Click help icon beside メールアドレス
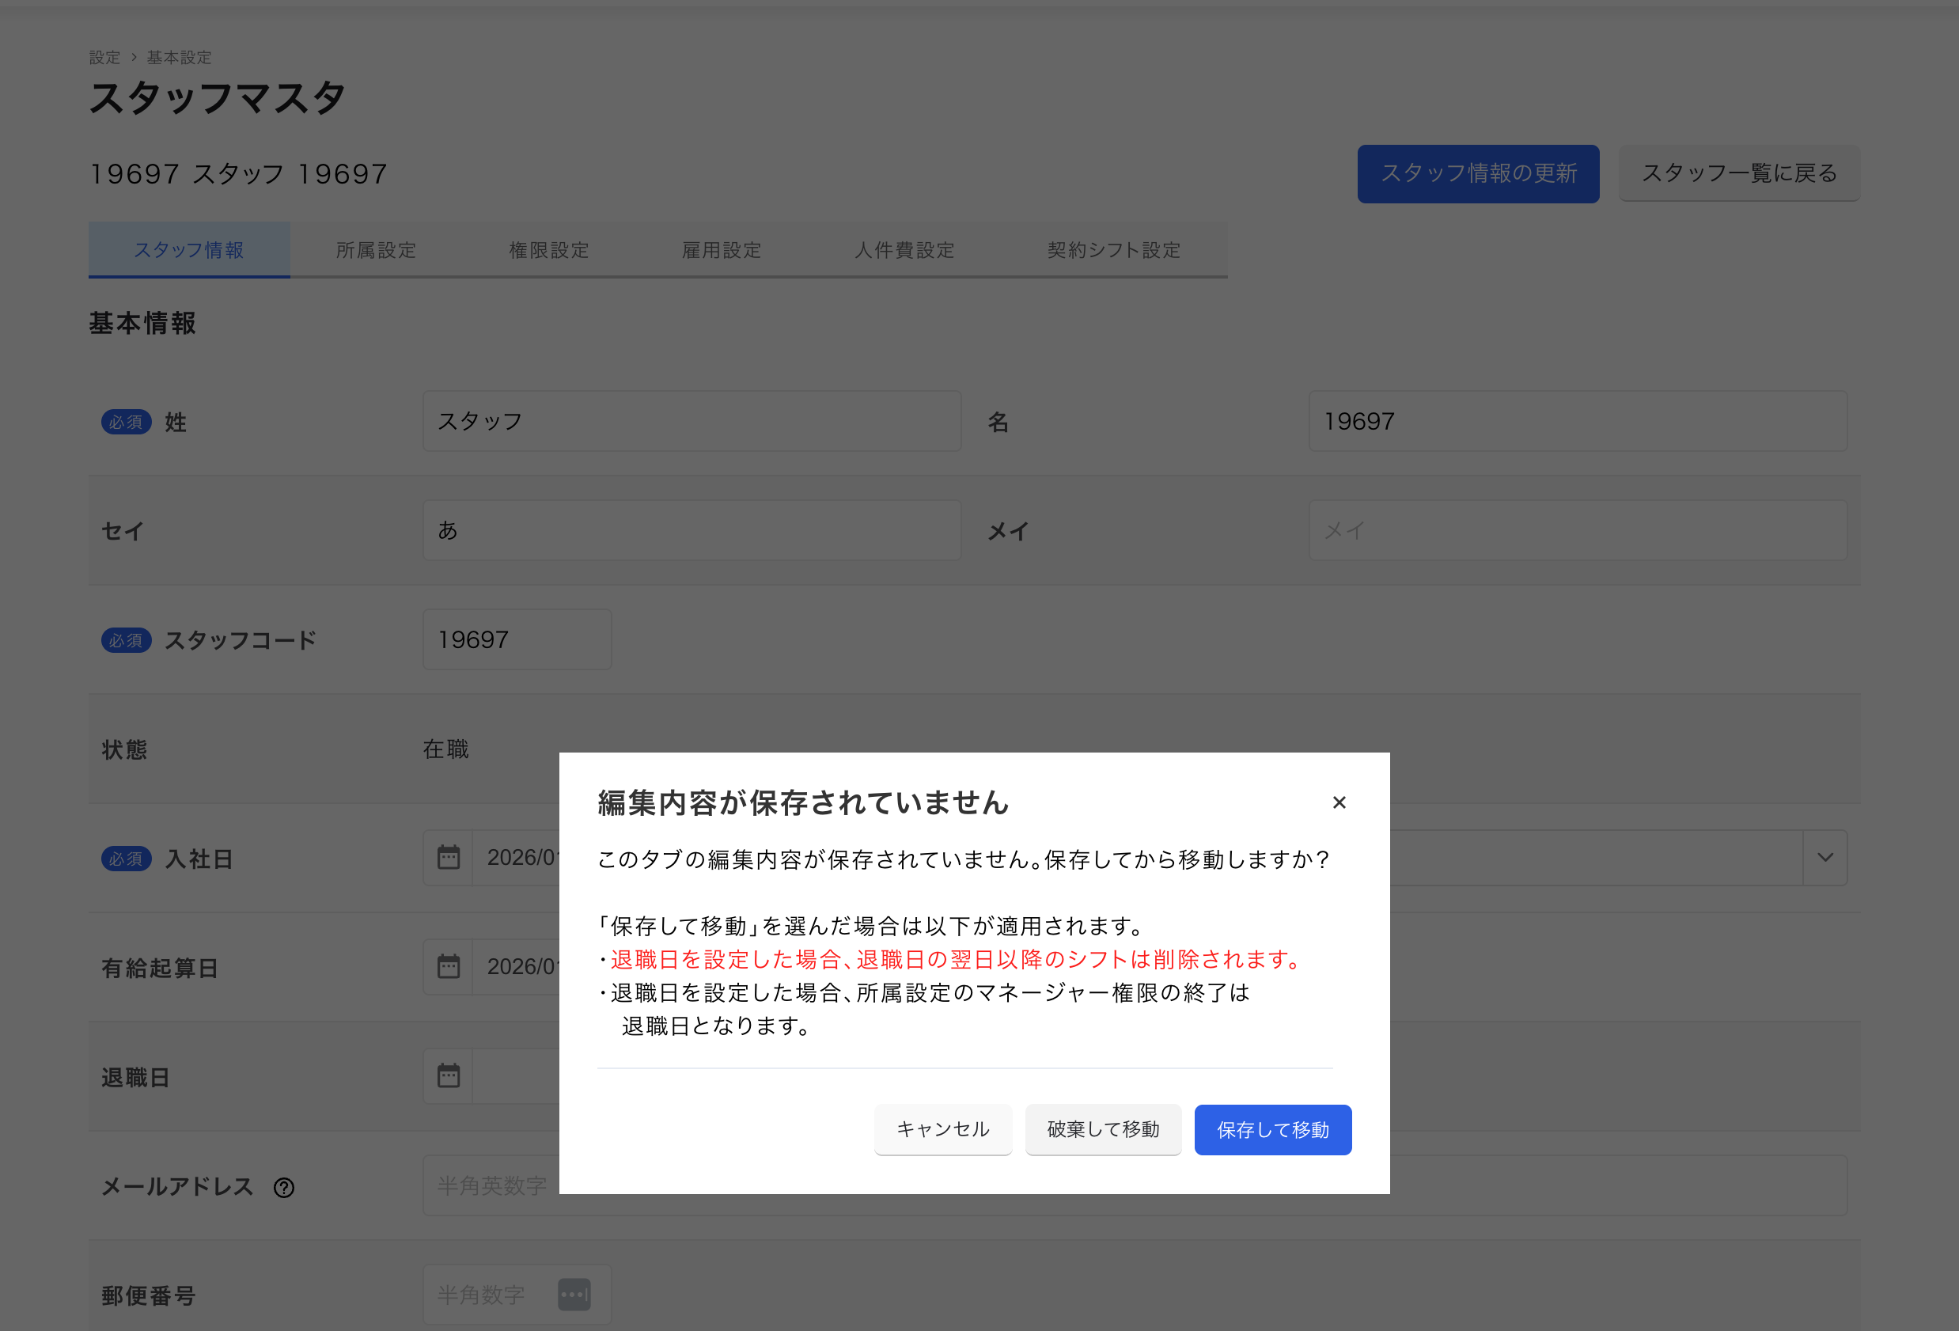 point(284,1188)
